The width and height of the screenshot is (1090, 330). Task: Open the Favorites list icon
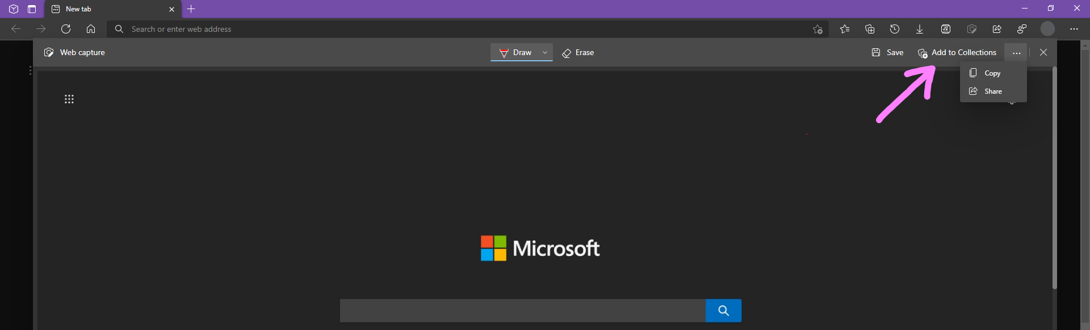(845, 29)
